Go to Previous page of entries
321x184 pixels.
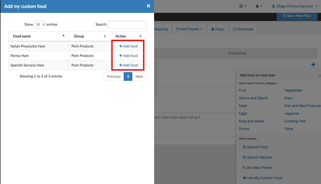tap(114, 76)
